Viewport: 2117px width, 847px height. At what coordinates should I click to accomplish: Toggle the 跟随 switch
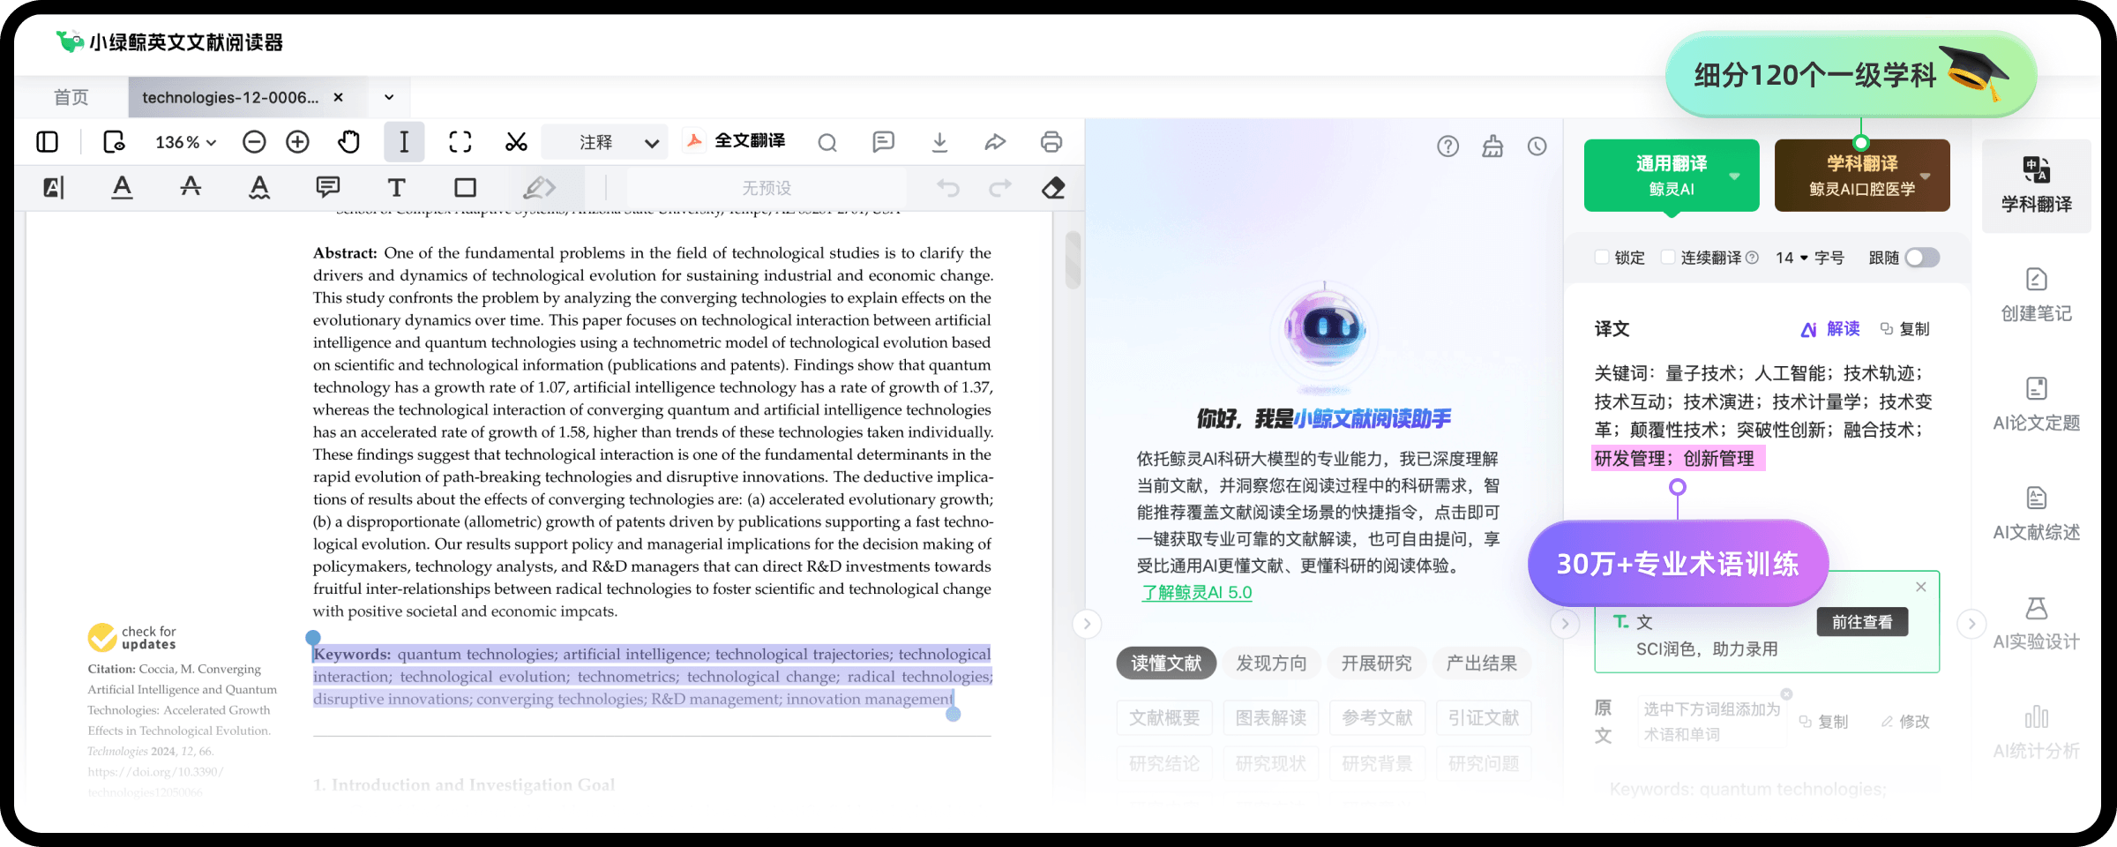[x=1922, y=258]
